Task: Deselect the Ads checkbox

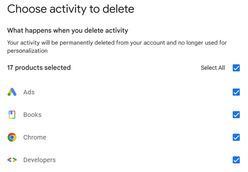Action: tap(236, 92)
